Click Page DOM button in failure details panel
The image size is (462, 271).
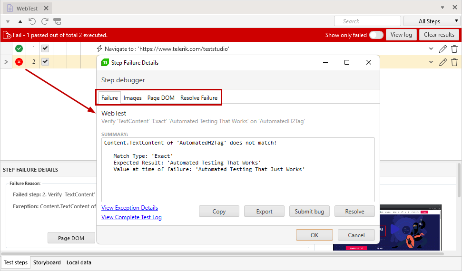71,238
